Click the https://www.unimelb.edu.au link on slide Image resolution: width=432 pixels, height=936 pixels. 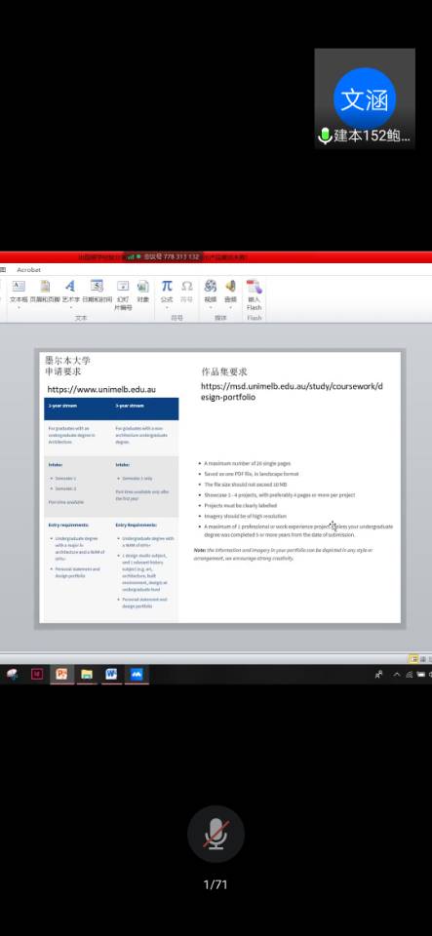101,389
